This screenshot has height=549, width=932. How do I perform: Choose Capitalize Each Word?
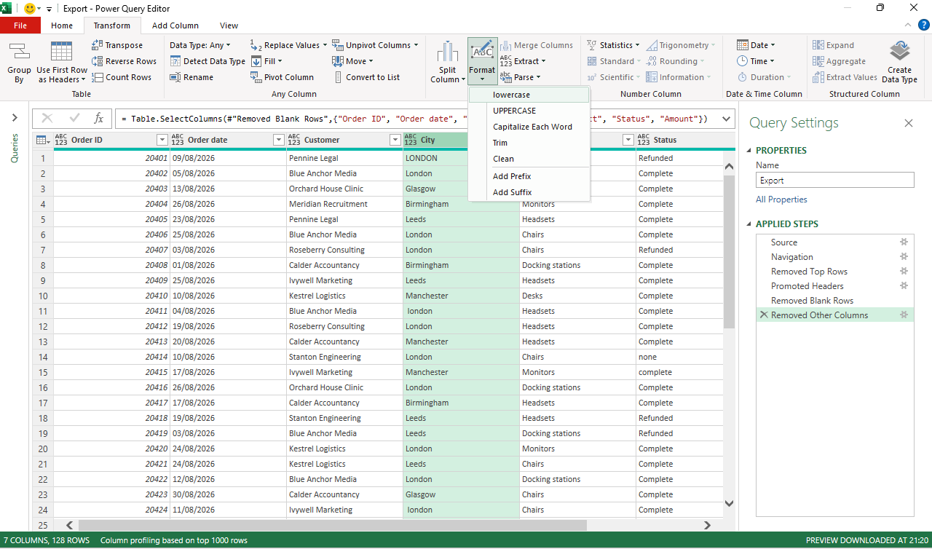pyautogui.click(x=529, y=127)
